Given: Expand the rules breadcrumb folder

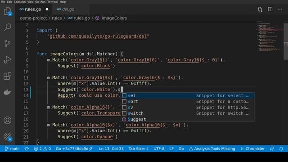Looking at the screenshot, I should [57, 18].
